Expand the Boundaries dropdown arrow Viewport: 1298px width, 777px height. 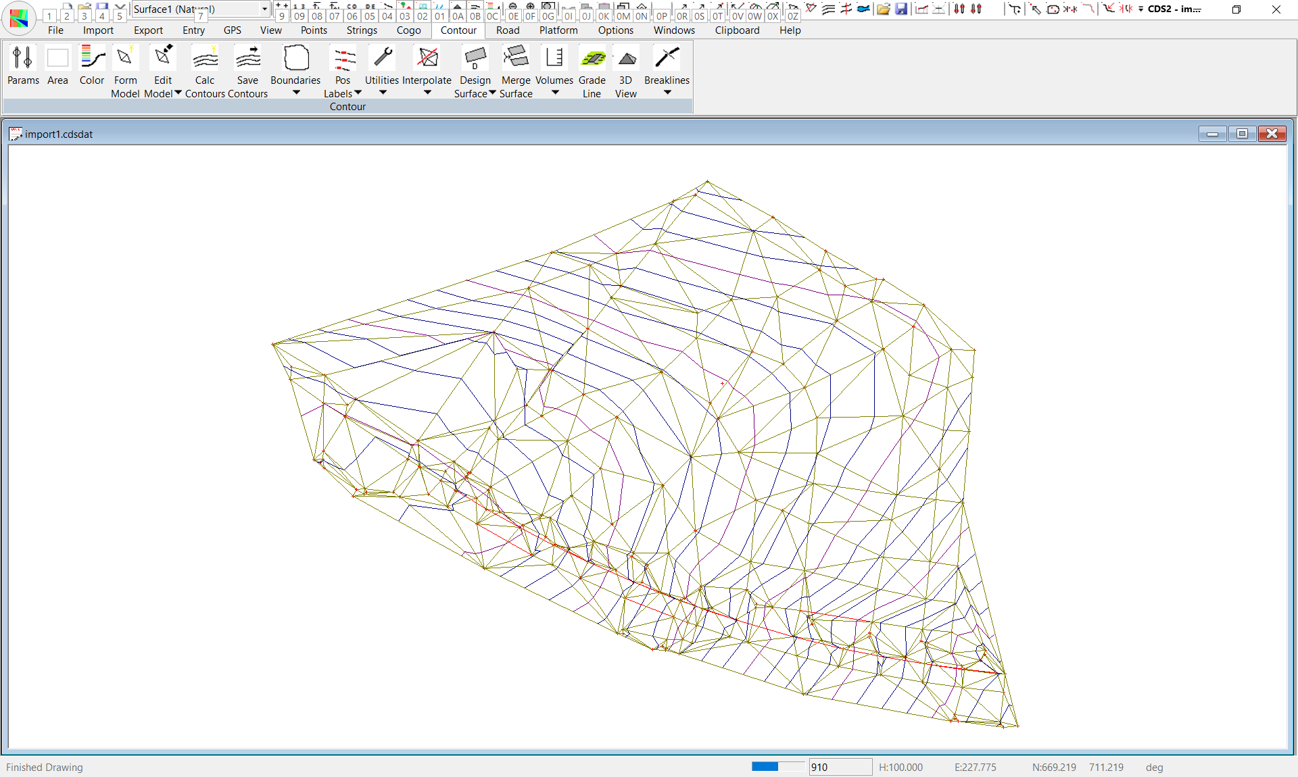pos(296,93)
